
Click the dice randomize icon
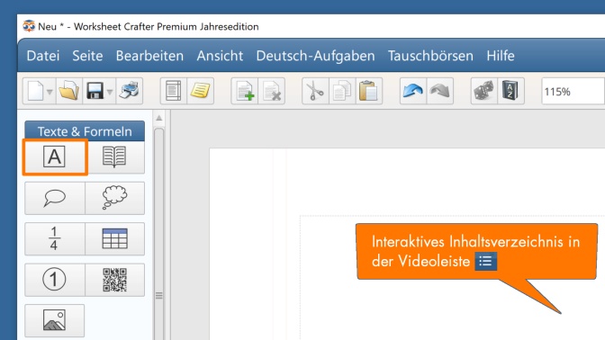point(484,92)
